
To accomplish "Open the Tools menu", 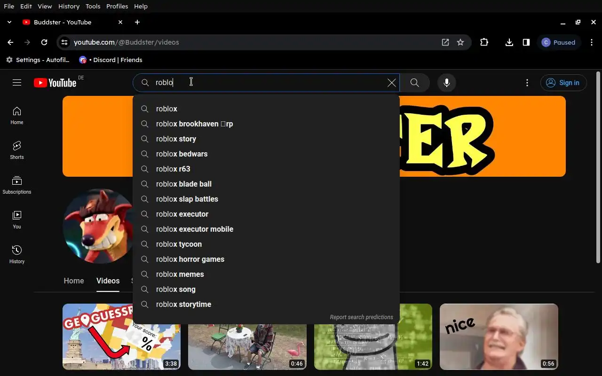I will point(93,6).
